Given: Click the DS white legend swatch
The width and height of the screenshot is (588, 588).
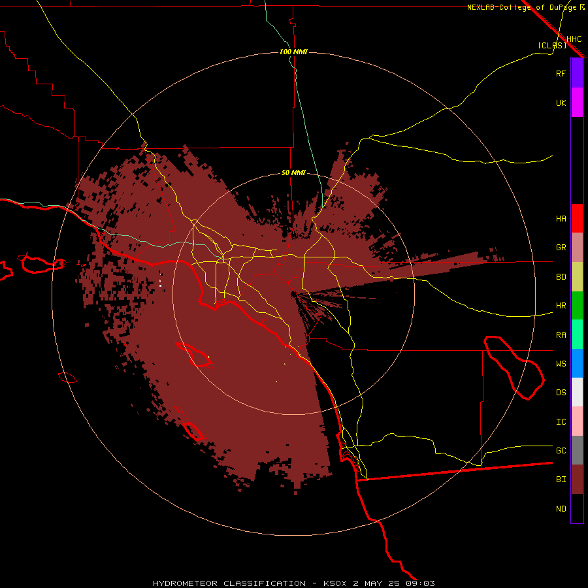Looking at the screenshot, I should click(577, 392).
